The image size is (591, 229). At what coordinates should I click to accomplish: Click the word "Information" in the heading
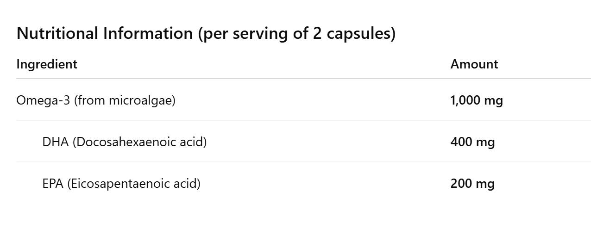pyautogui.click(x=147, y=34)
